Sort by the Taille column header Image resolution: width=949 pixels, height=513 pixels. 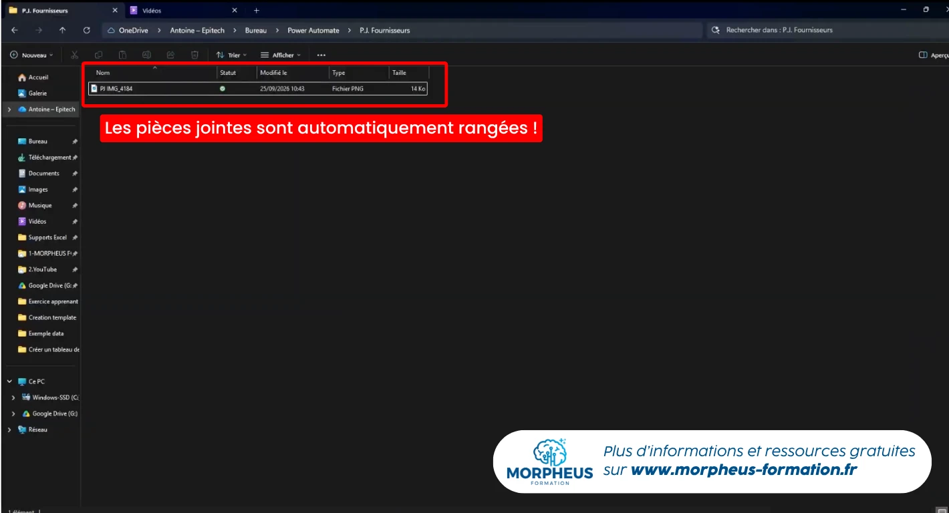pos(399,73)
